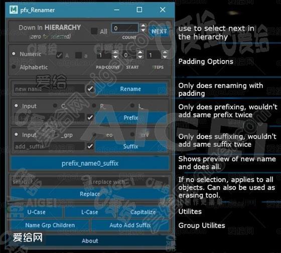The width and height of the screenshot is (281, 253).
Task: Choose the C_ prefix radio button
Action: pyautogui.click(x=55, y=105)
